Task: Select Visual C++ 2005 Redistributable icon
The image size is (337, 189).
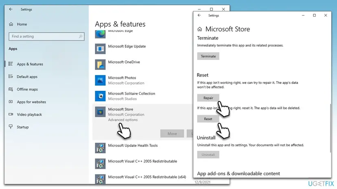Action: tap(100, 164)
